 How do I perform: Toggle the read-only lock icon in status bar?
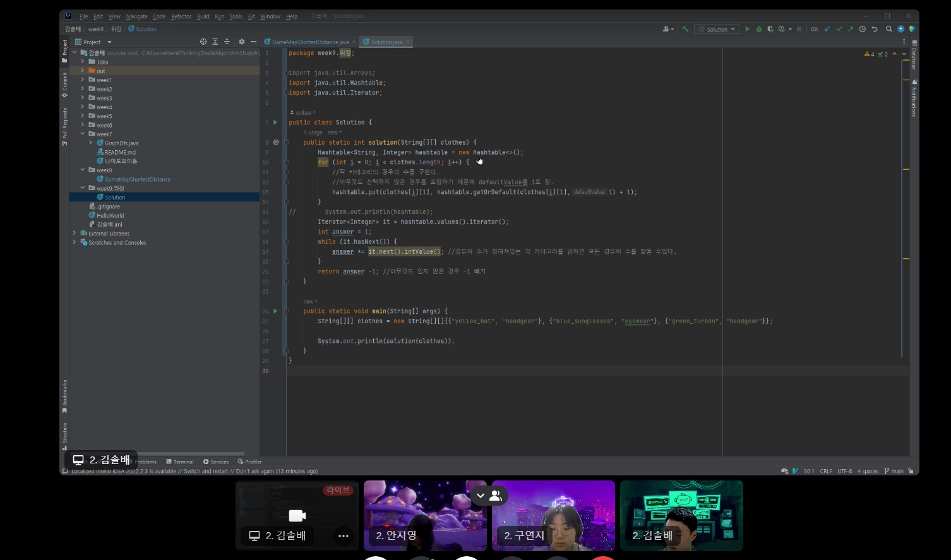pyautogui.click(x=911, y=471)
